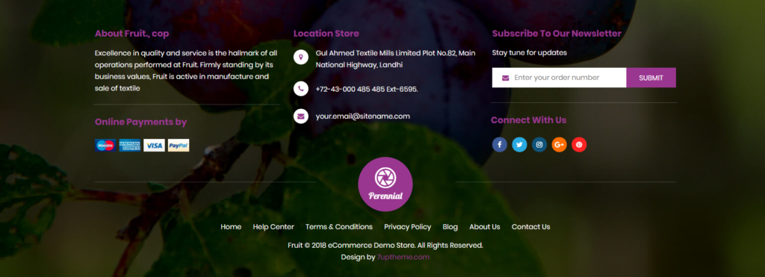Click the map pin location icon
The width and height of the screenshot is (765, 277).
pos(300,57)
